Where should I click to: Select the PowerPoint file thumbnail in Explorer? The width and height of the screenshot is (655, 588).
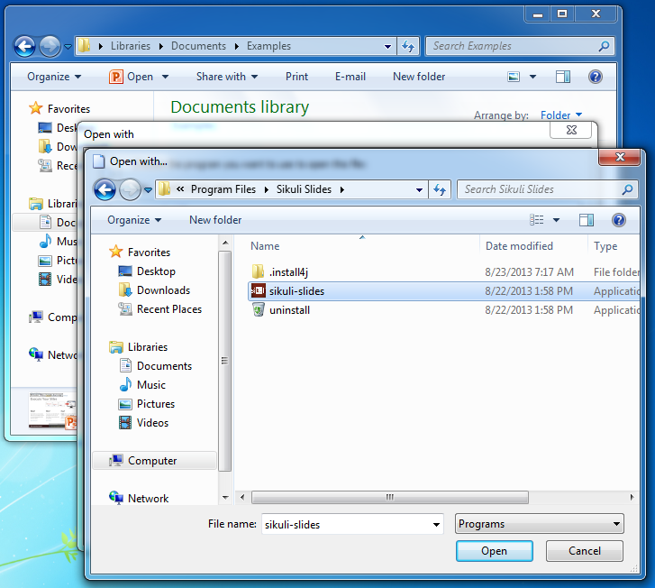click(x=52, y=410)
